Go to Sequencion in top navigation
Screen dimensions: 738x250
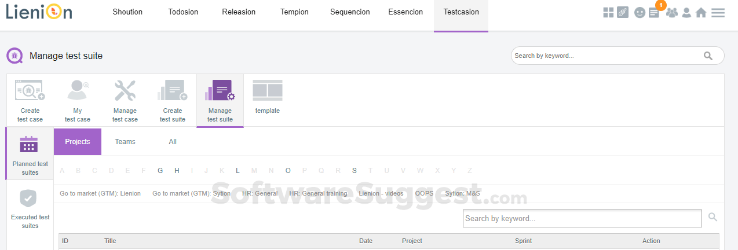click(350, 12)
